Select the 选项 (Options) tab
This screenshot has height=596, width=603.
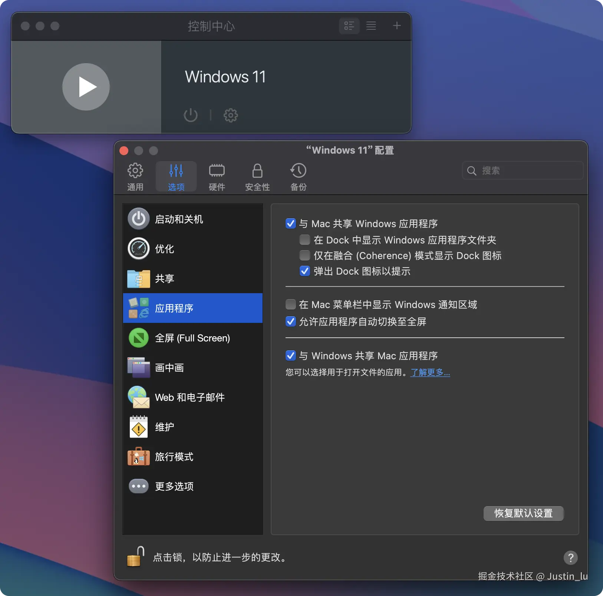[x=176, y=177]
